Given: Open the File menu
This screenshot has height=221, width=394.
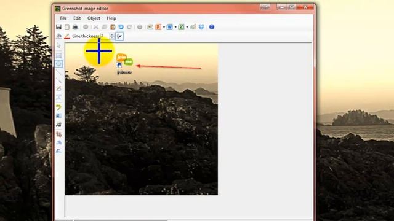Looking at the screenshot, I should point(63,18).
